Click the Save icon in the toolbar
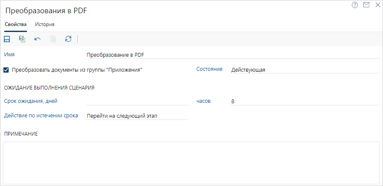Image resolution: width=383 pixels, height=186 pixels. pos(7,39)
